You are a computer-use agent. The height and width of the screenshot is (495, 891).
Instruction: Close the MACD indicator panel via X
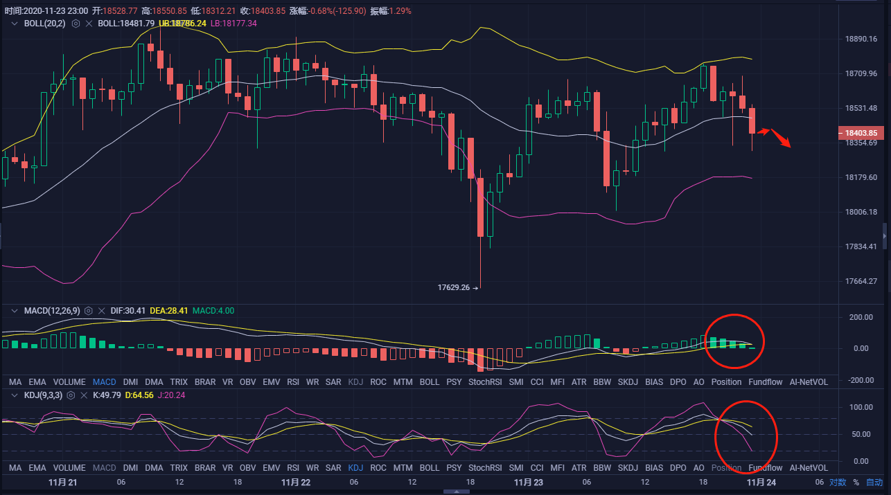pyautogui.click(x=101, y=311)
